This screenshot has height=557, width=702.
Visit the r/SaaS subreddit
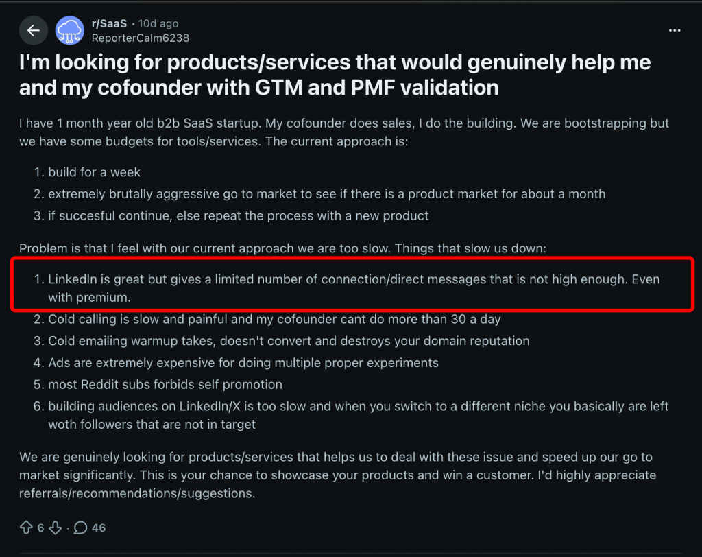tap(108, 23)
